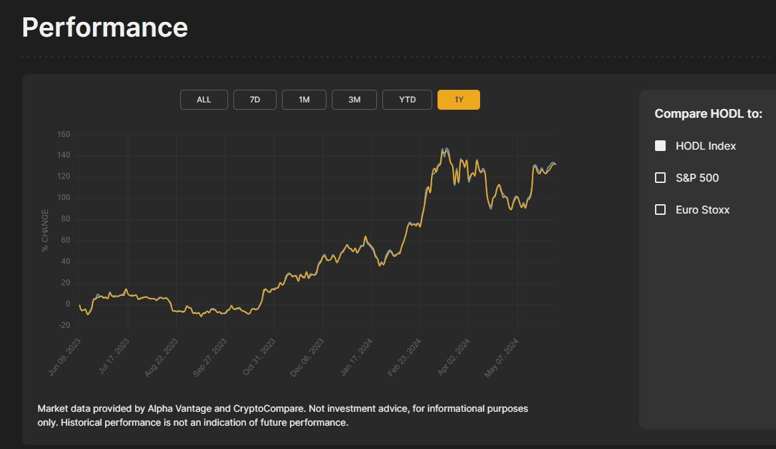Switch to the 1M chart view
The image size is (776, 449).
click(304, 99)
